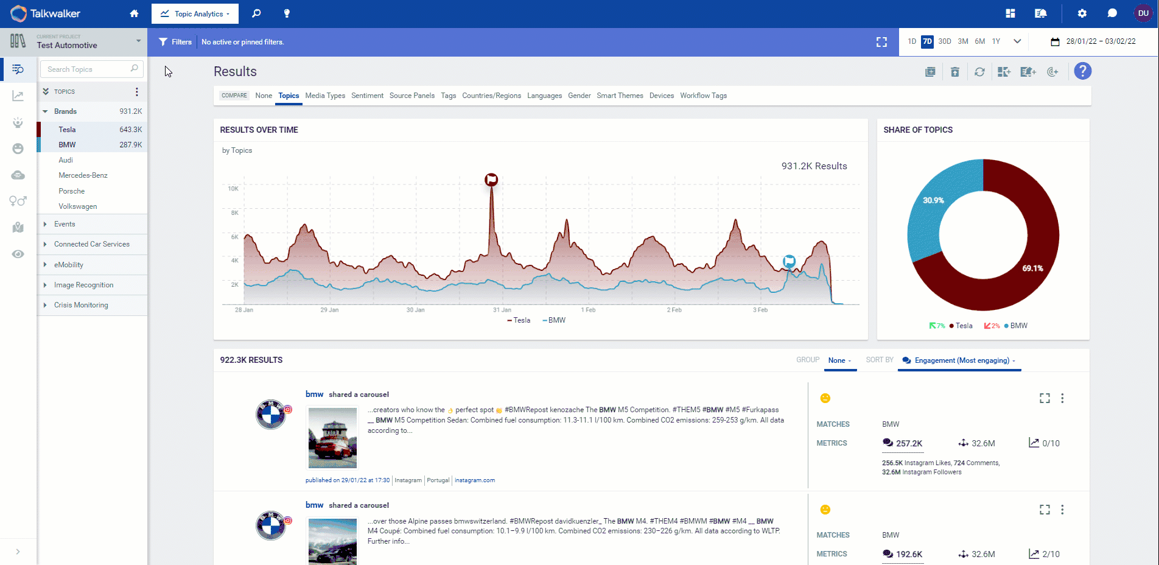Open the DU user avatar menu
The image size is (1159, 565).
click(x=1143, y=13)
